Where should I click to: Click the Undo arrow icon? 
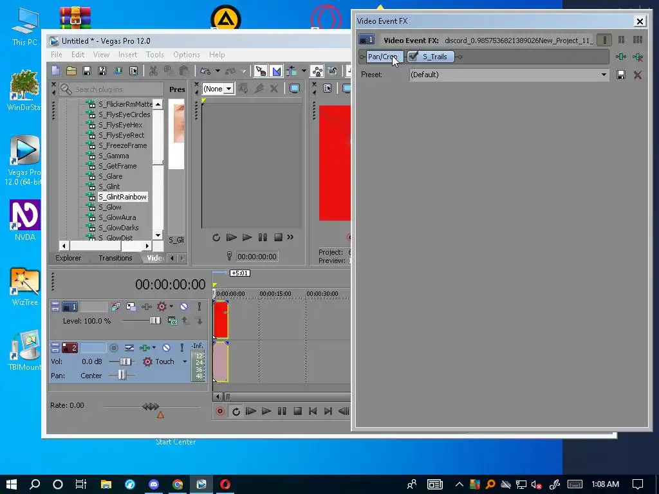point(205,71)
